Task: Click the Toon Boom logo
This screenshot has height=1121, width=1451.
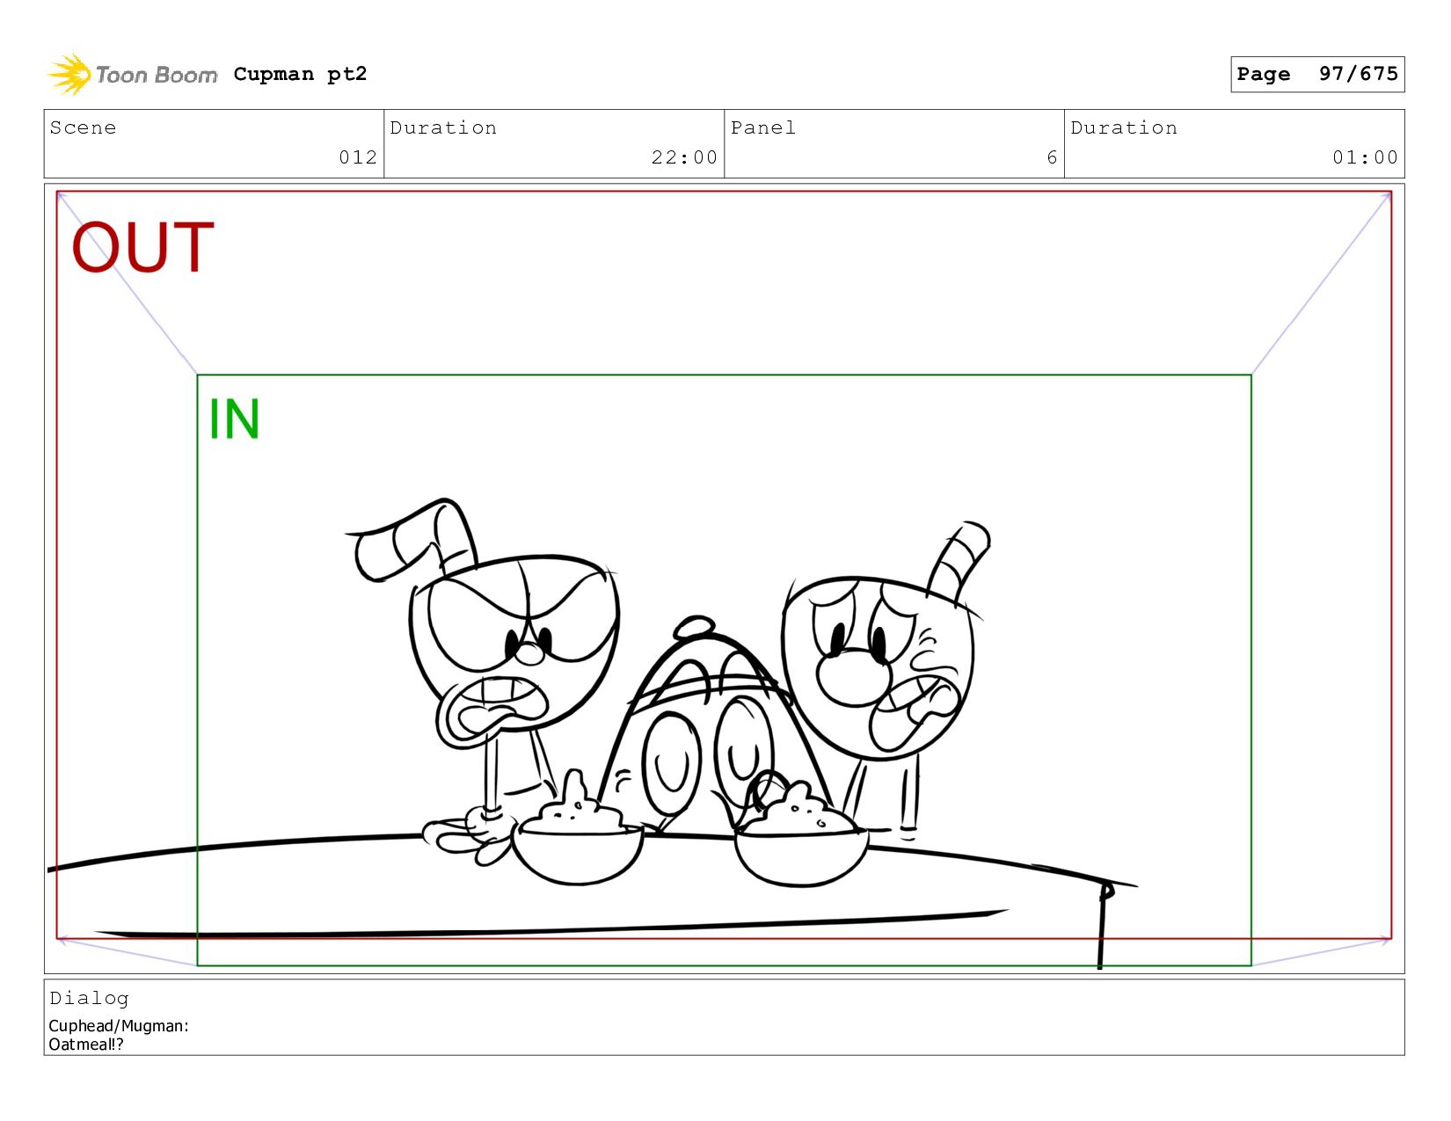Action: coord(132,75)
